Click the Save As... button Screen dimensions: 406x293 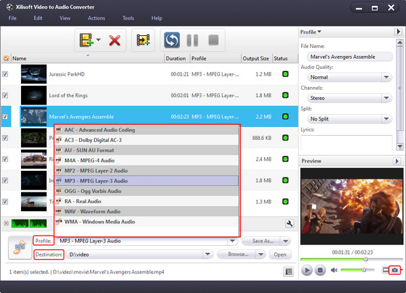point(261,241)
